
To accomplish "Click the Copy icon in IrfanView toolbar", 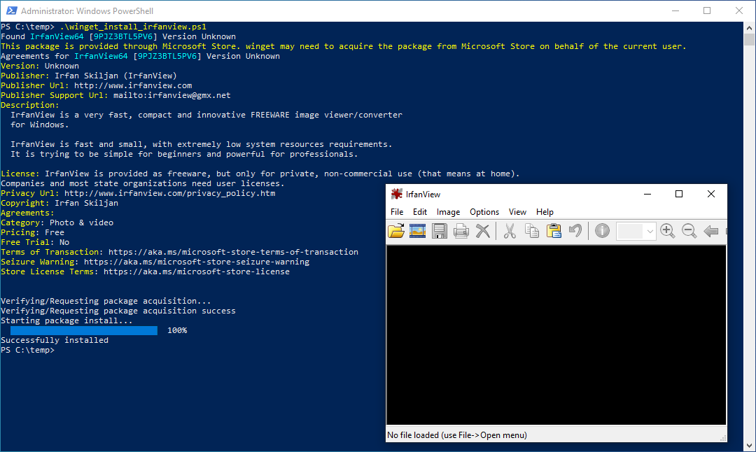I will click(532, 232).
